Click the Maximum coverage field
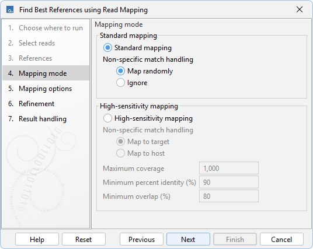The width and height of the screenshot is (313, 249). (229, 169)
